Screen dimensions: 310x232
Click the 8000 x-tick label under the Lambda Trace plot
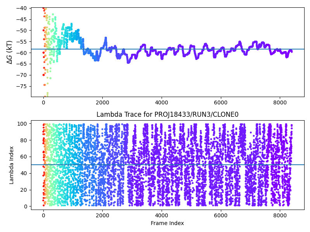280,215
